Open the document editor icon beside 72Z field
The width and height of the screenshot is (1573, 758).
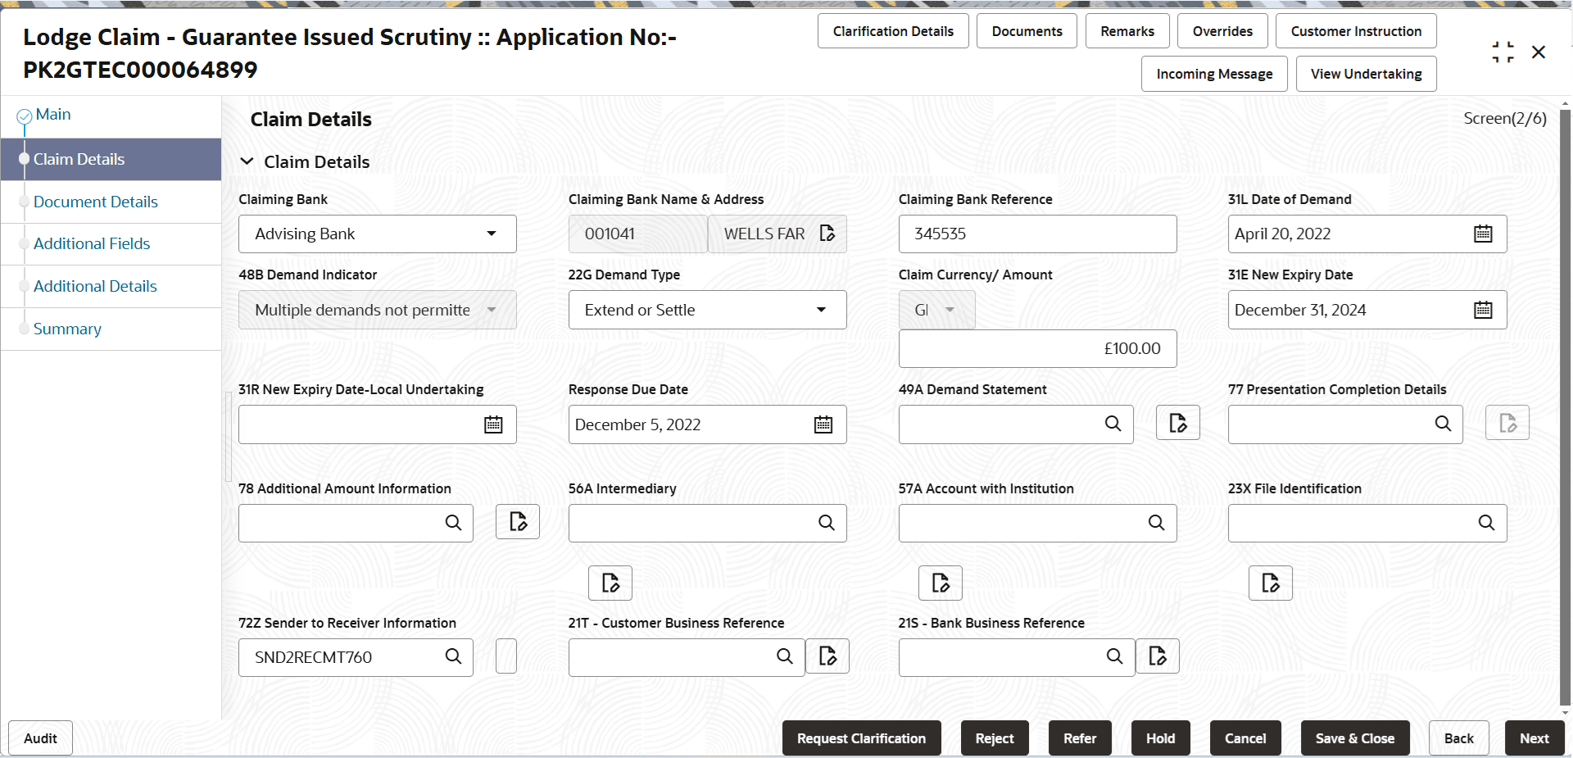tap(505, 656)
